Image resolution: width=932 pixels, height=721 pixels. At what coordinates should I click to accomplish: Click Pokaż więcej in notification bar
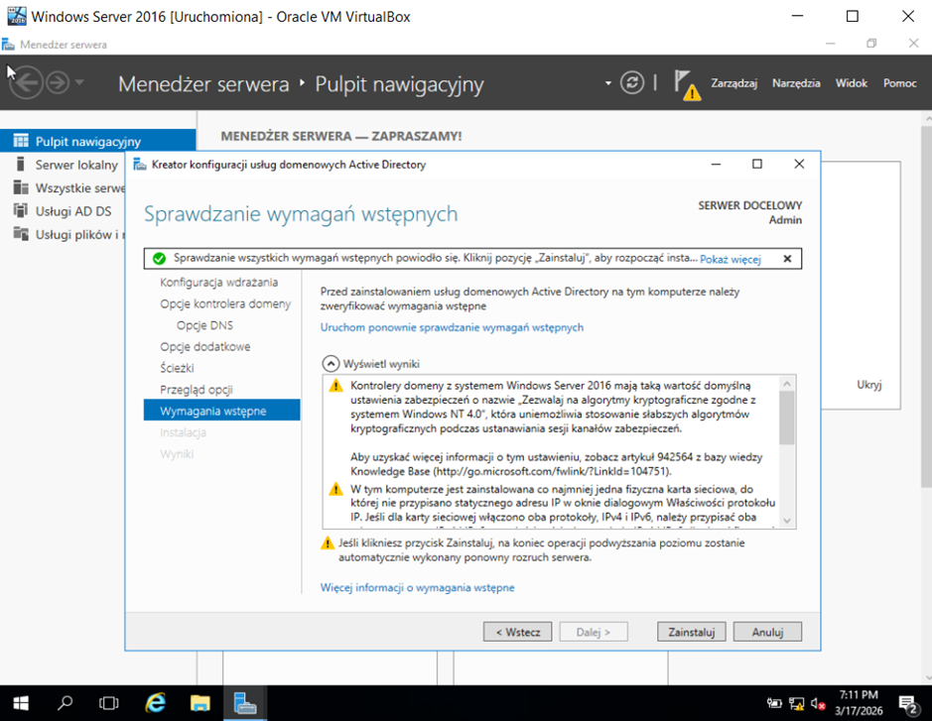coord(730,259)
